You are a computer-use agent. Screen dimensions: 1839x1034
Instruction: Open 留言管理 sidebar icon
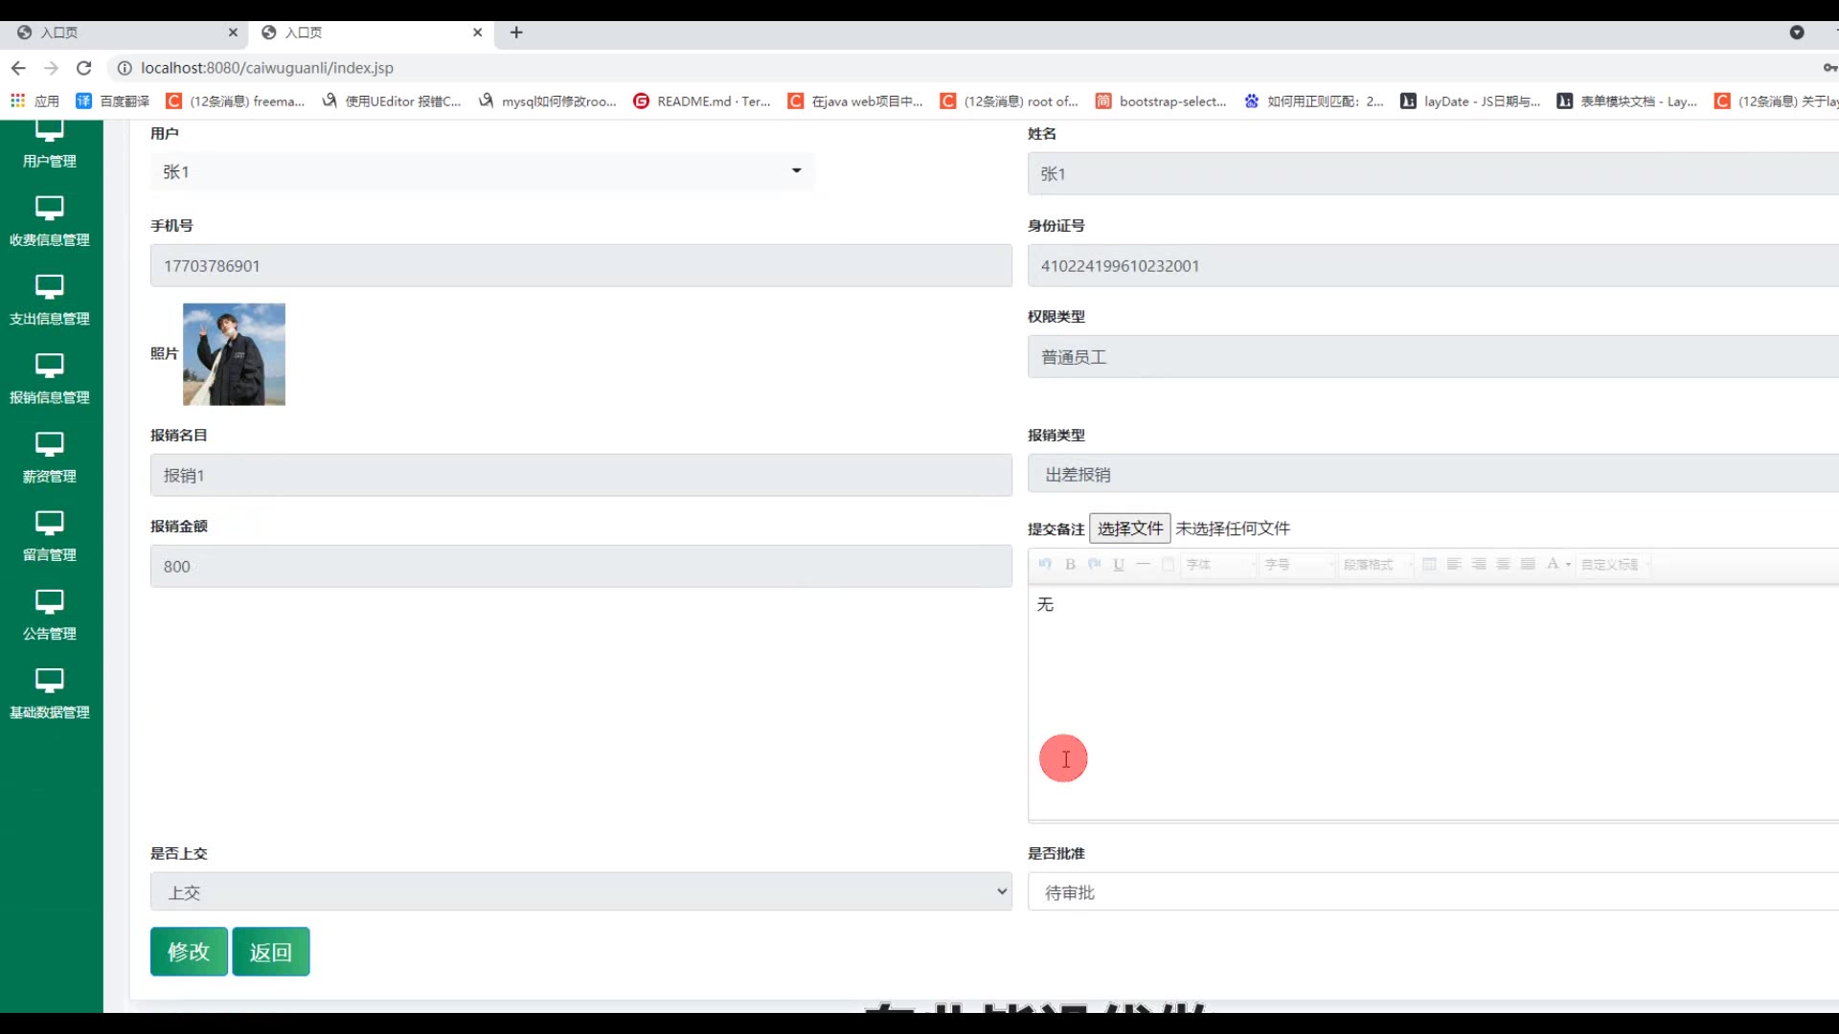coord(49,524)
